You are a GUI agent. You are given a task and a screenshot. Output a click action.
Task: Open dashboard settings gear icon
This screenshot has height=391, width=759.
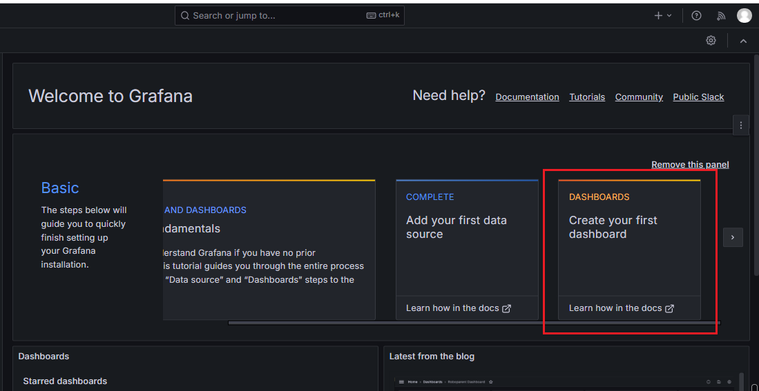click(711, 41)
